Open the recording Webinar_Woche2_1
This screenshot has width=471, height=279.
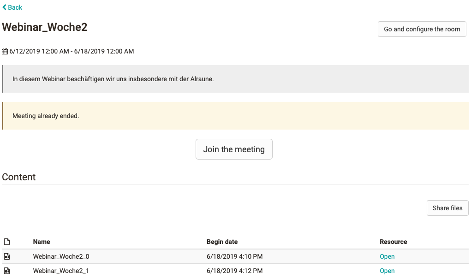387,271
